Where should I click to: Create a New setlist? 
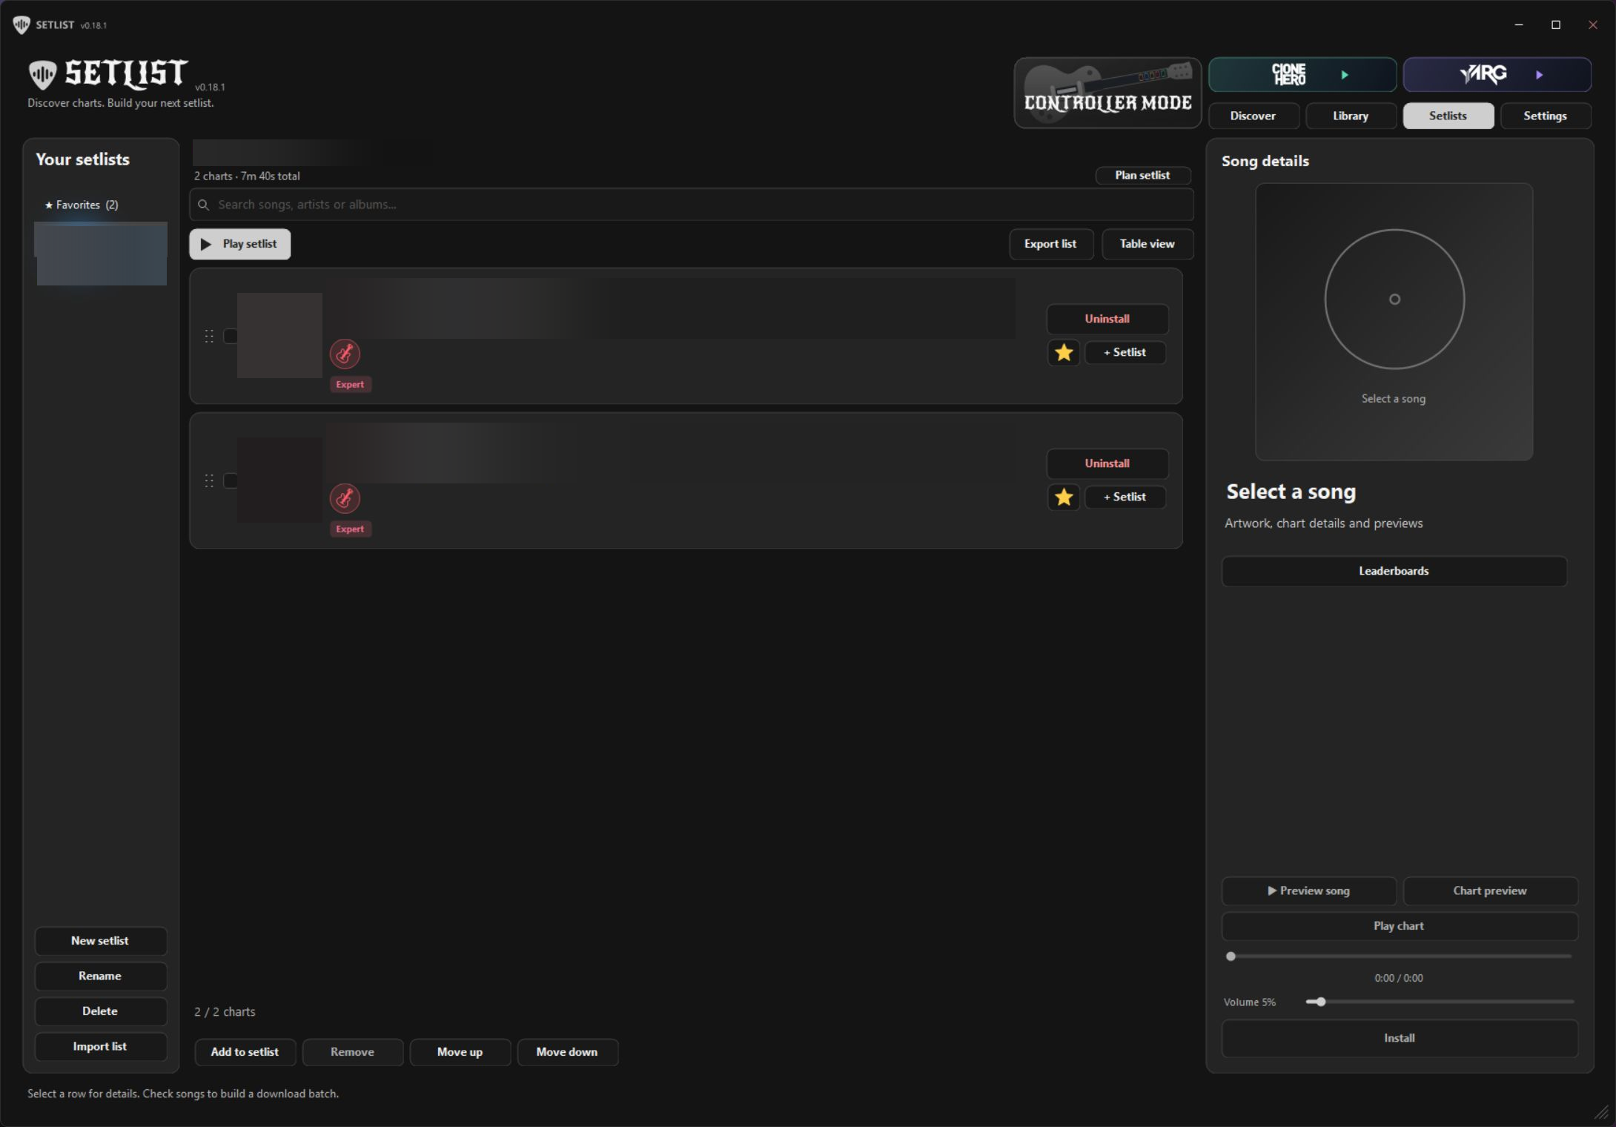coord(100,941)
